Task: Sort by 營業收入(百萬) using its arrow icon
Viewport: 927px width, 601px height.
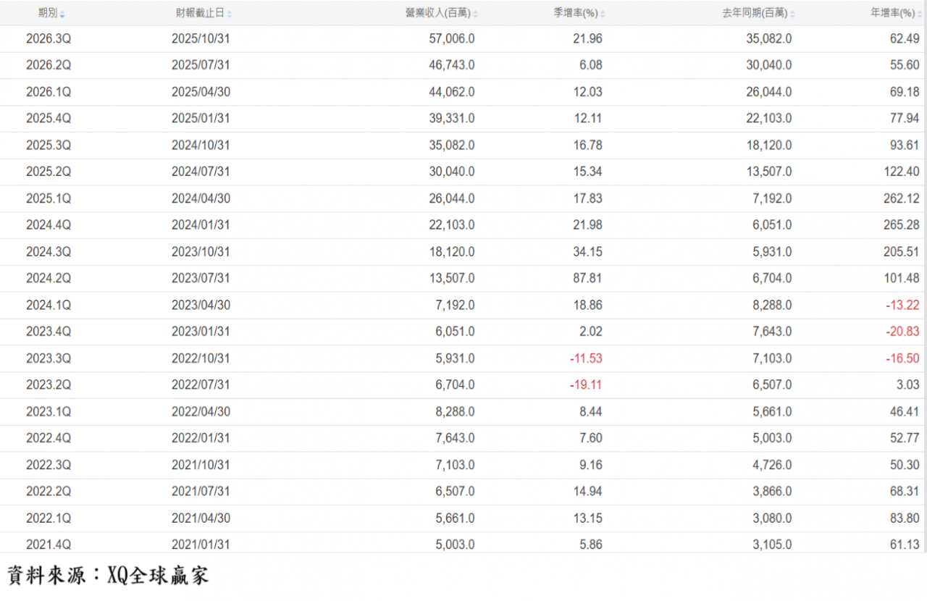Action: coord(475,14)
